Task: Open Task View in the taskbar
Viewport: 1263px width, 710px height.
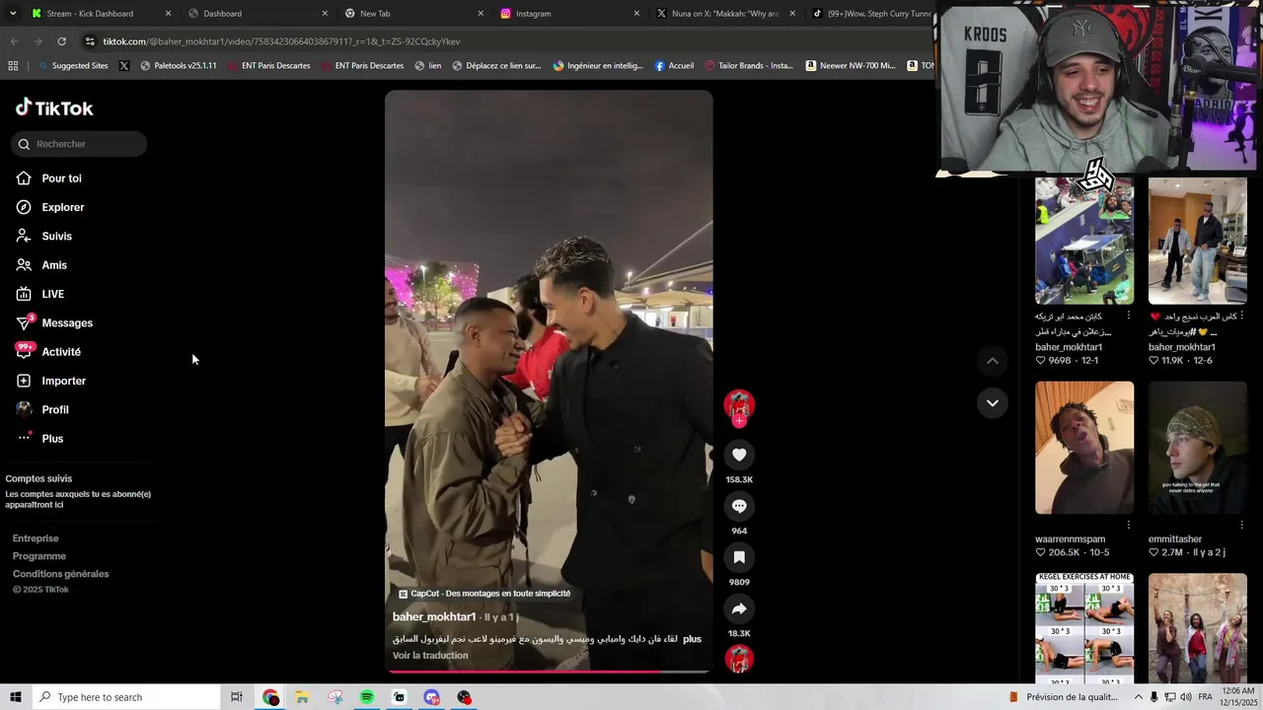Action: coord(237,697)
